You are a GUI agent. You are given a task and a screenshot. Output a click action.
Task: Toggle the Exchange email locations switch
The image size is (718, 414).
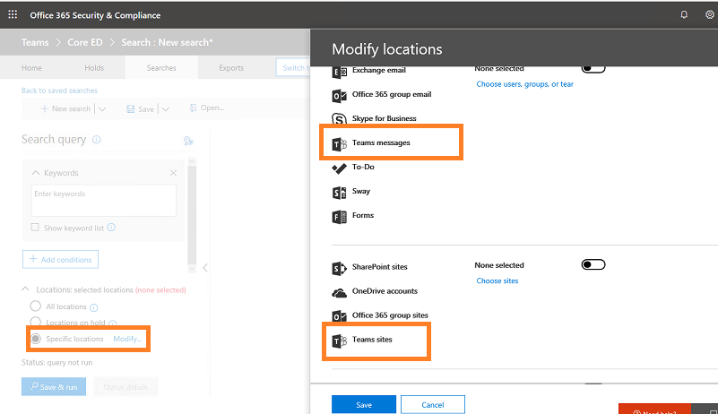click(593, 69)
